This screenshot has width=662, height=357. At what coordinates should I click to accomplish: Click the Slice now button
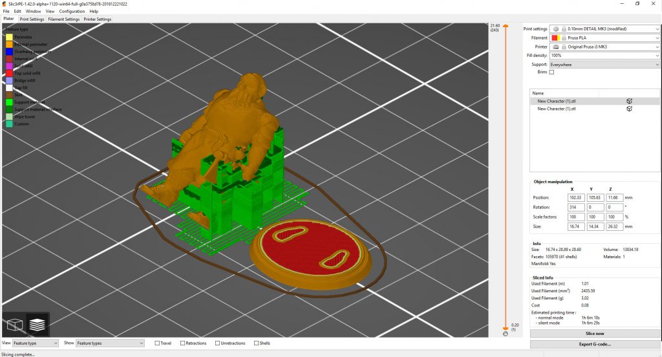595,334
